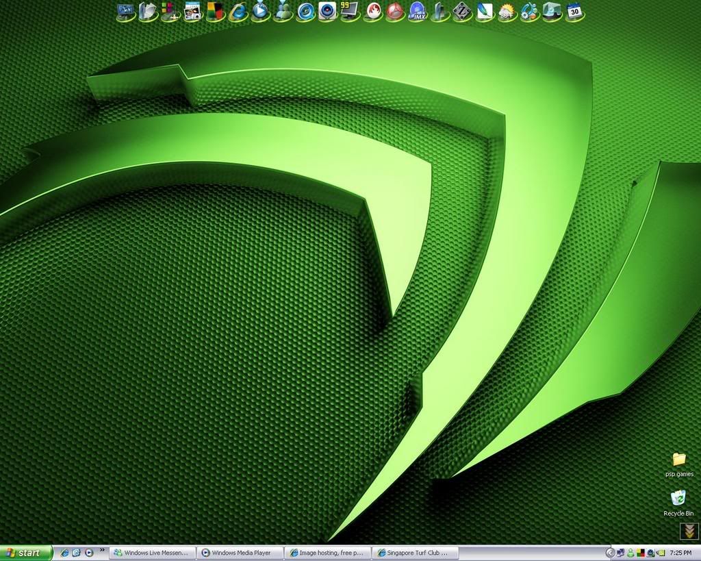Switch to Image hosting browser taskbar window
701x561 pixels.
point(328,553)
